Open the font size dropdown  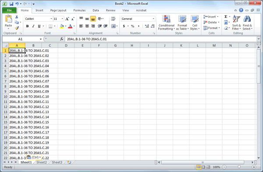click(62, 19)
